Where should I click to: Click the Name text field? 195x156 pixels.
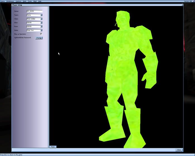34,11
